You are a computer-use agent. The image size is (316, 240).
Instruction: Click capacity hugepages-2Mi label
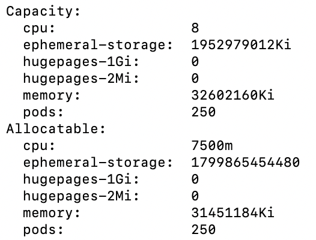[81, 79]
